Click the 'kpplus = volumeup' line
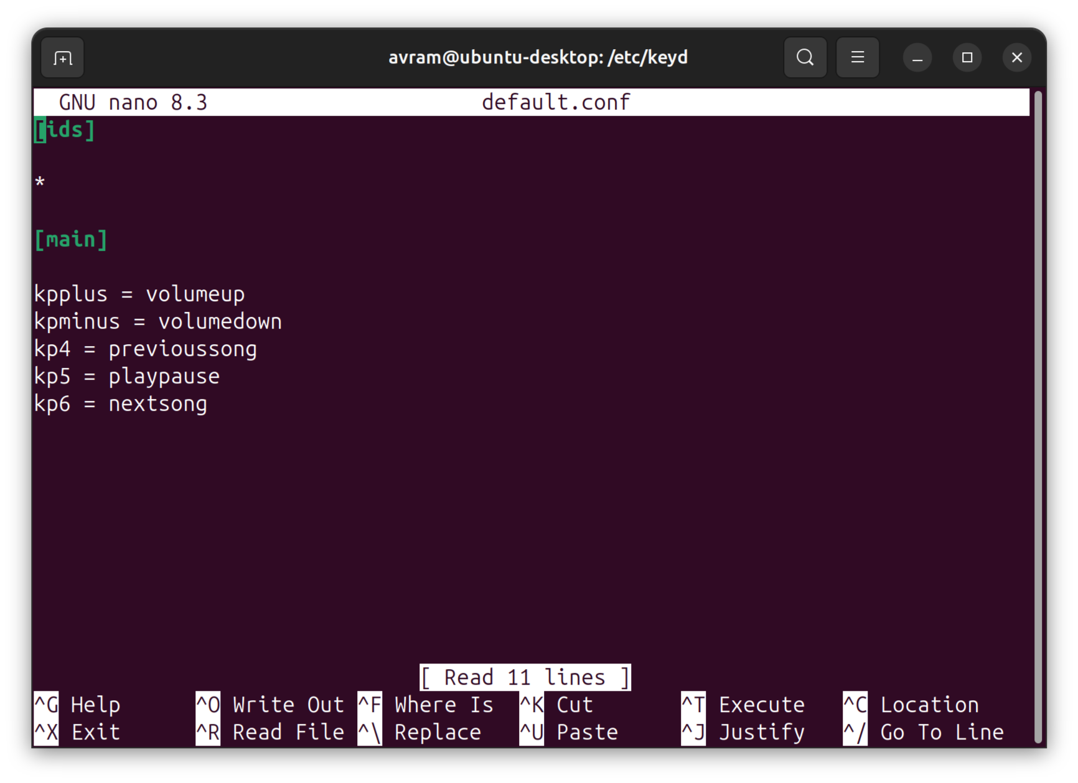Image resolution: width=1078 pixels, height=783 pixels. pos(139,294)
